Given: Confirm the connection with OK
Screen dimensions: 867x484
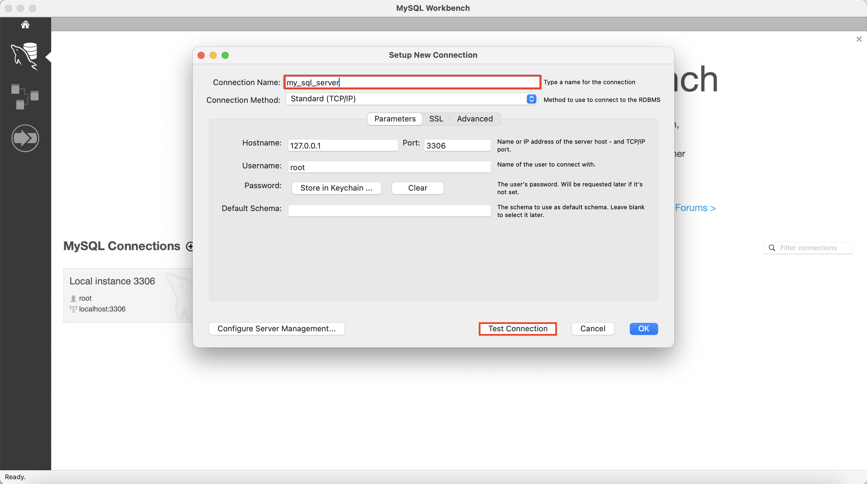Looking at the screenshot, I should (x=643, y=329).
